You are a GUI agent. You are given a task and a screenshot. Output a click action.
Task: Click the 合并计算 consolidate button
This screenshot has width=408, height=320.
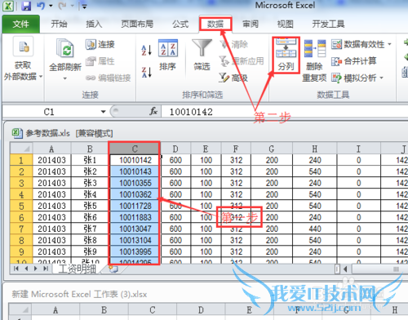353,61
